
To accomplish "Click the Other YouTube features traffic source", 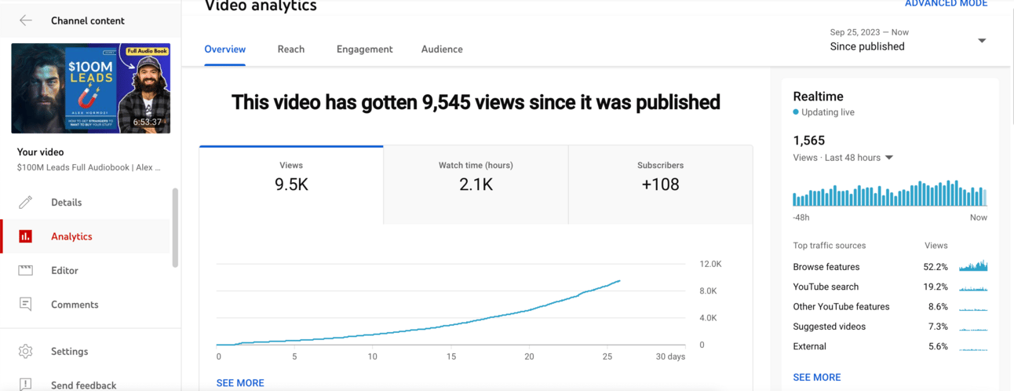I will click(890, 307).
